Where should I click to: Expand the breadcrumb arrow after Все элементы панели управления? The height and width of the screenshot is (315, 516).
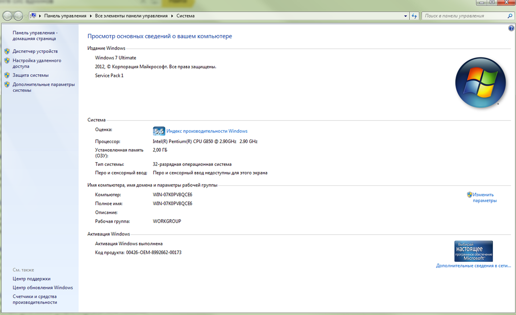coord(172,16)
